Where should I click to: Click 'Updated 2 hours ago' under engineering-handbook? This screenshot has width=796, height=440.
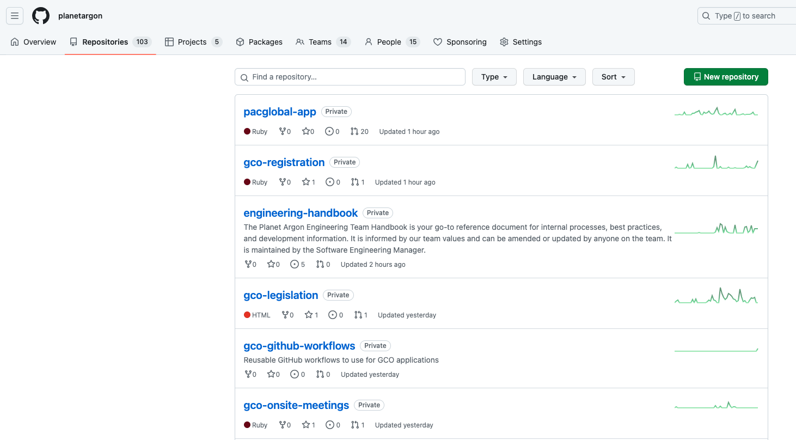click(x=373, y=264)
